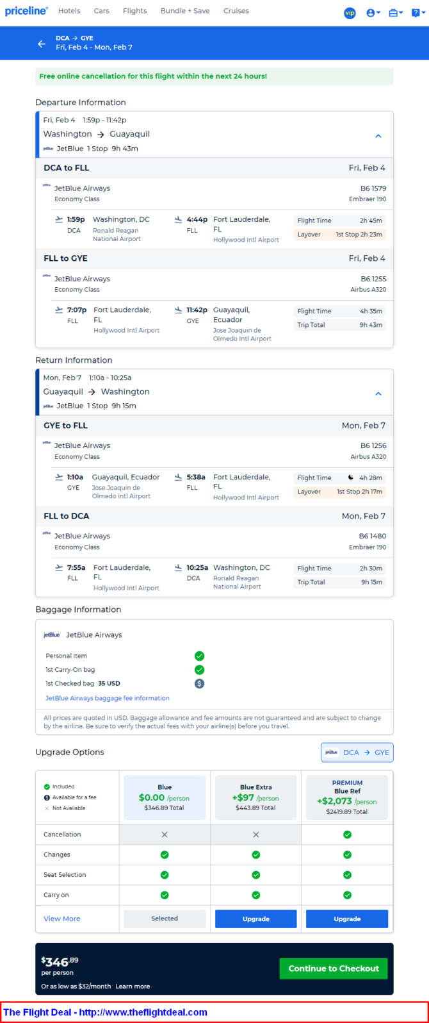Select the Blue Extra fare option

coord(255,797)
